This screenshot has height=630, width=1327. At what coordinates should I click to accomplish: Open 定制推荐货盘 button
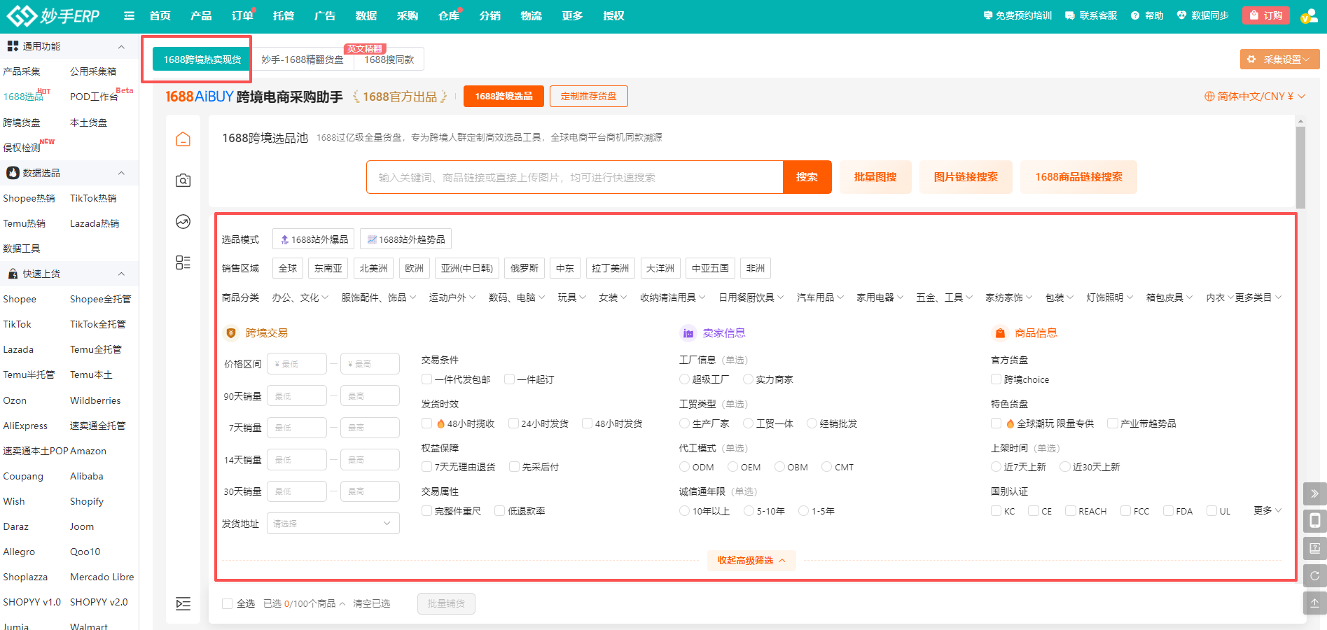click(x=588, y=96)
